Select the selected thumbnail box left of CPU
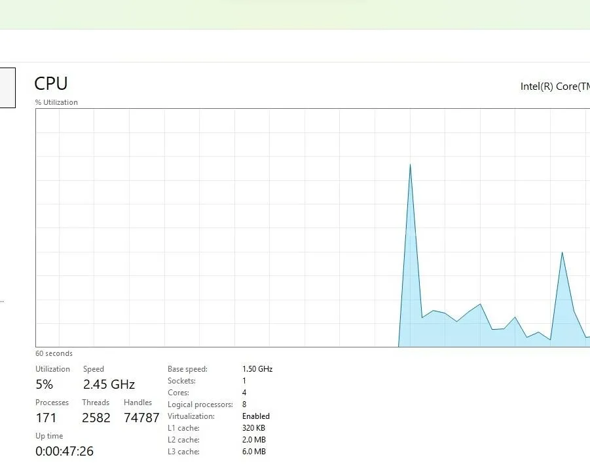The height and width of the screenshot is (472, 590). (x=7, y=87)
